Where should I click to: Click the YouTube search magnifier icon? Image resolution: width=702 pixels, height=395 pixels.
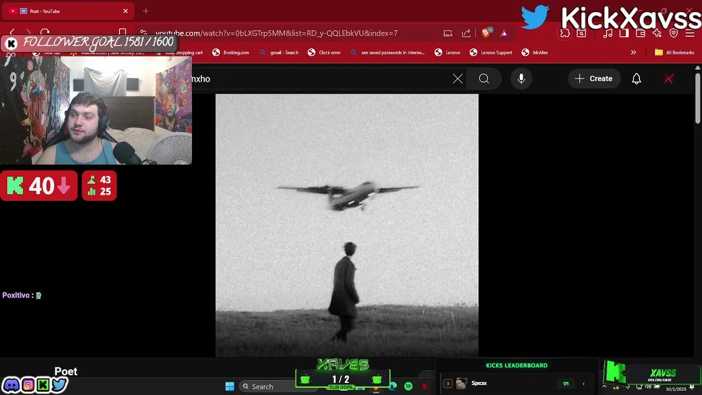484,79
